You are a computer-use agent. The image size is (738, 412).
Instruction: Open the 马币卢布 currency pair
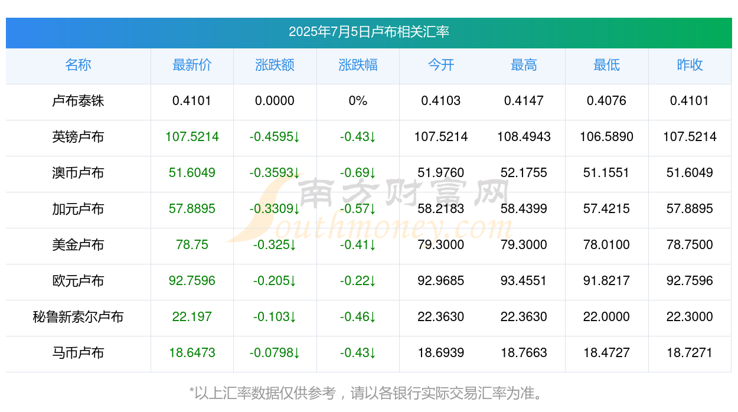[78, 353]
